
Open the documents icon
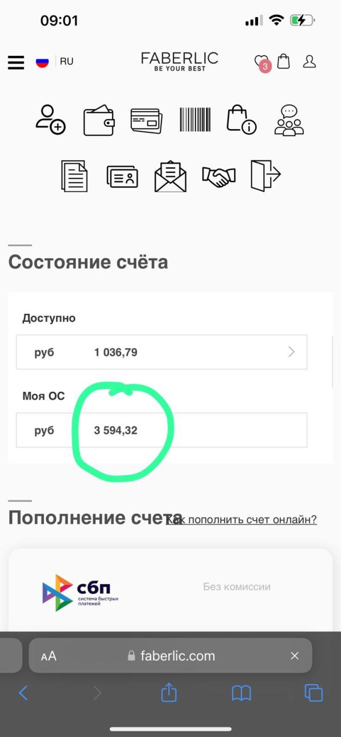point(74,176)
